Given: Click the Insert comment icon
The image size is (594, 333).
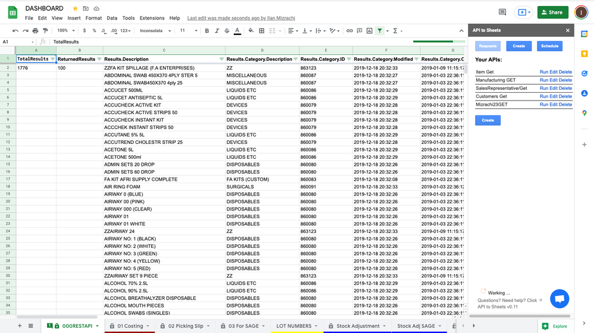Looking at the screenshot, I should [x=360, y=31].
